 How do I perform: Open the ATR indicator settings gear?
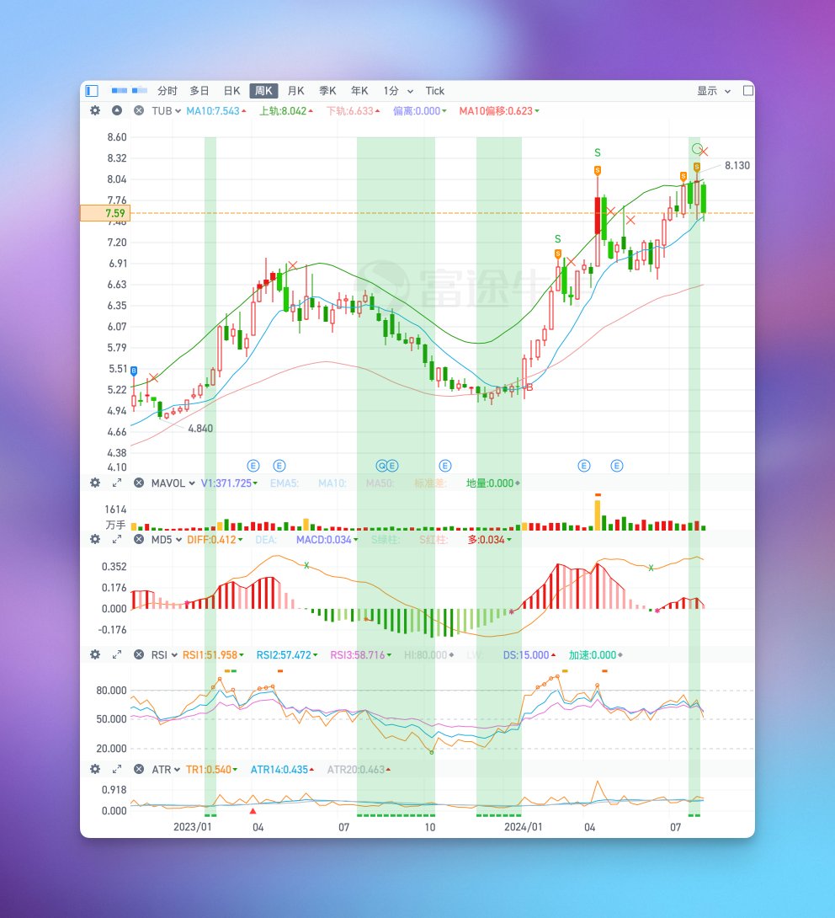pyautogui.click(x=95, y=769)
